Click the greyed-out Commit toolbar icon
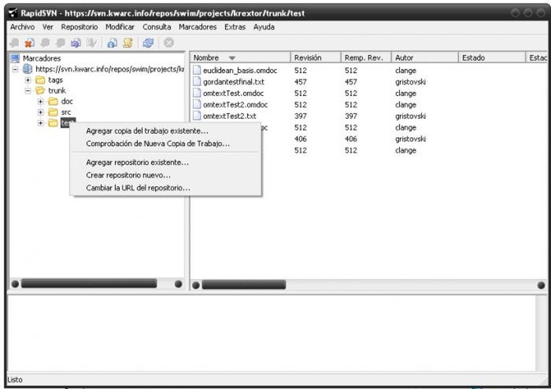Screen dimensions: 551x389 (x=61, y=43)
